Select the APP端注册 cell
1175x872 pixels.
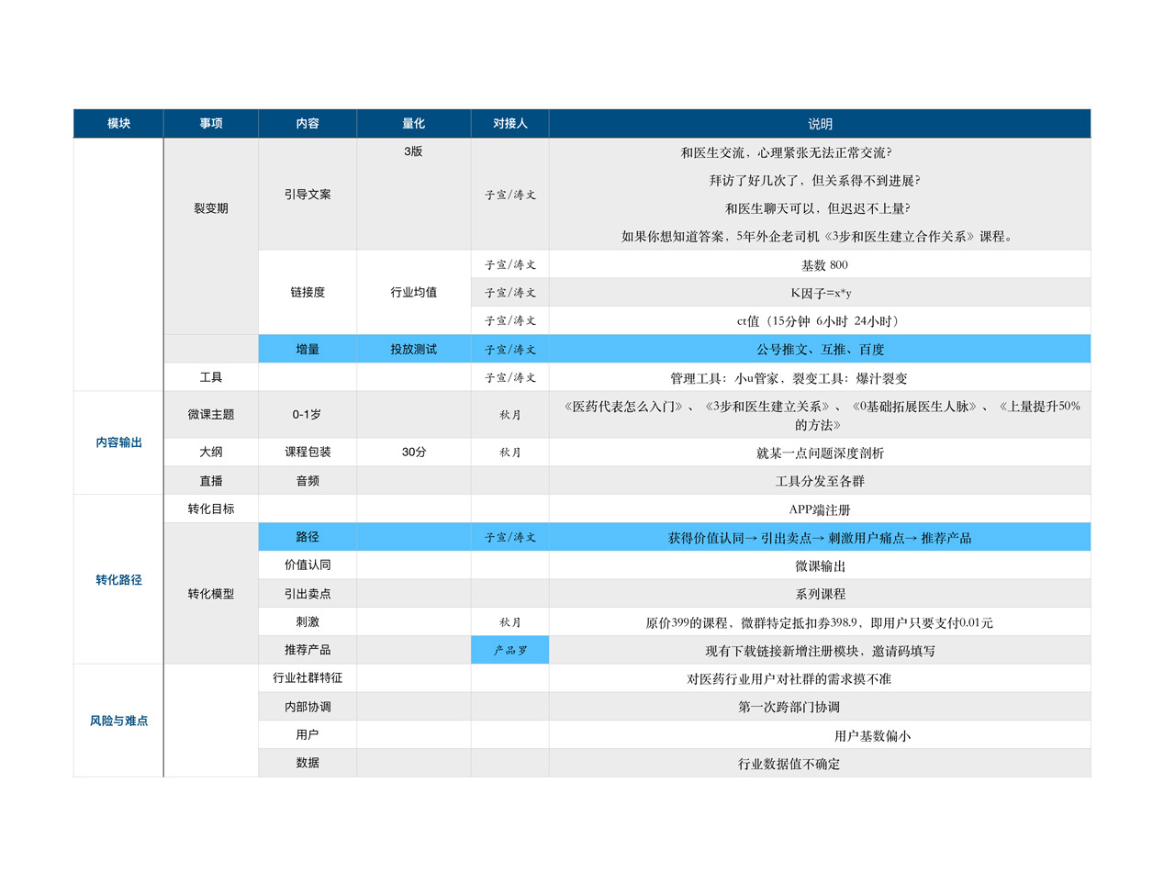point(820,509)
